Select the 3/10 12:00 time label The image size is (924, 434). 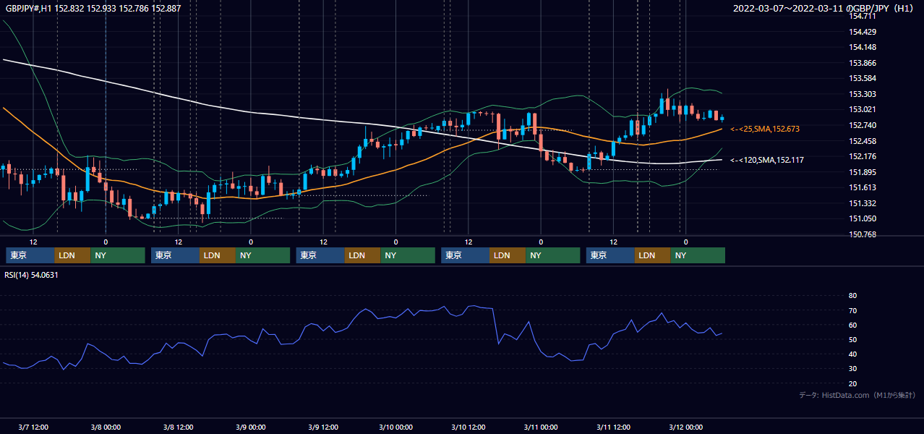468,427
